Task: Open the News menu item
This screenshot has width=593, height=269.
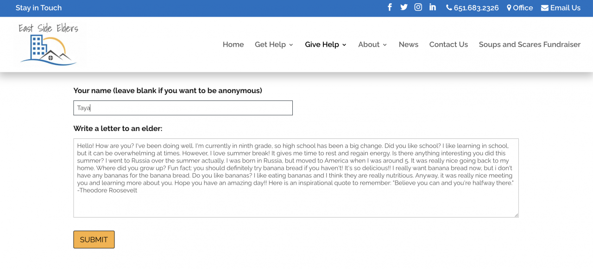Action: [409, 44]
